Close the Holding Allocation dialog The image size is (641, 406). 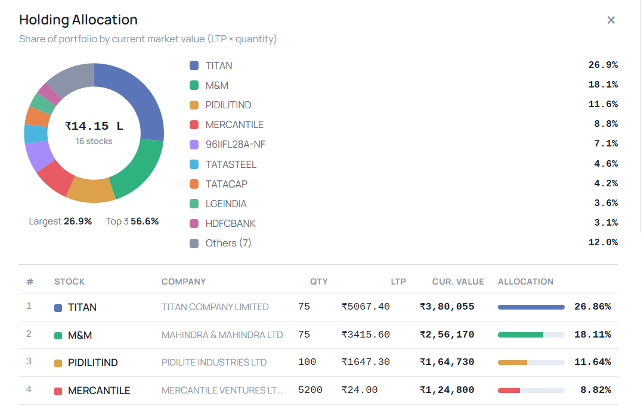click(611, 20)
